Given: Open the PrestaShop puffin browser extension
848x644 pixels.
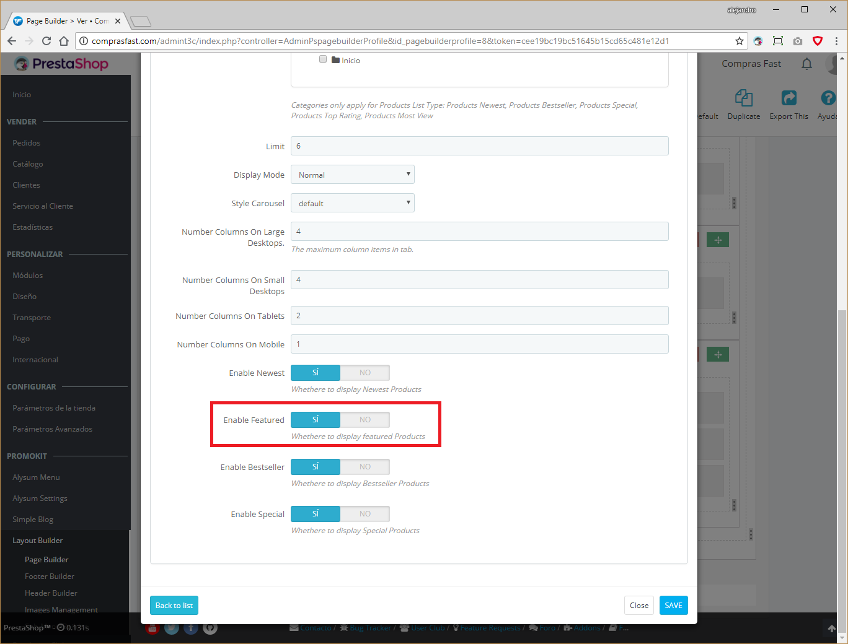Looking at the screenshot, I should click(758, 41).
